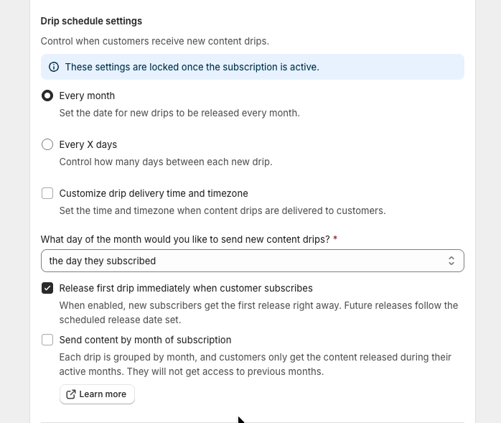
Task: Click the "Customize drip delivery time and timezone" label
Action: 154,193
